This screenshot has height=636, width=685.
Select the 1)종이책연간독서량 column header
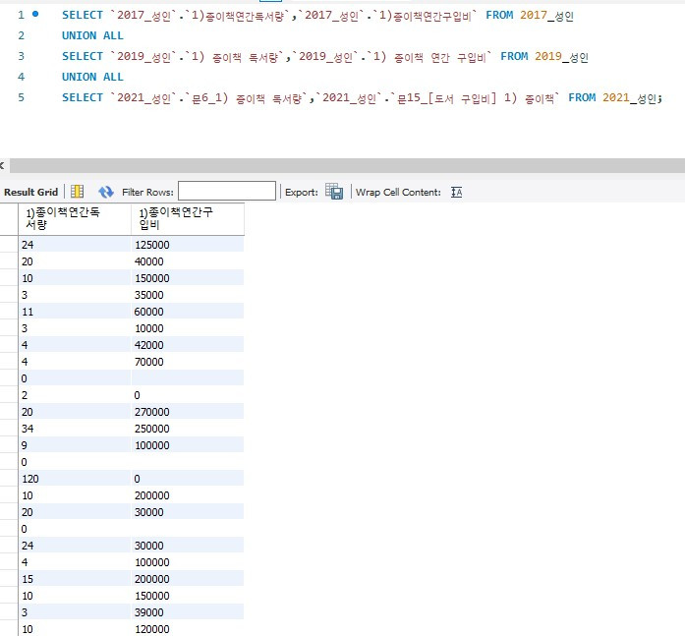coord(75,219)
